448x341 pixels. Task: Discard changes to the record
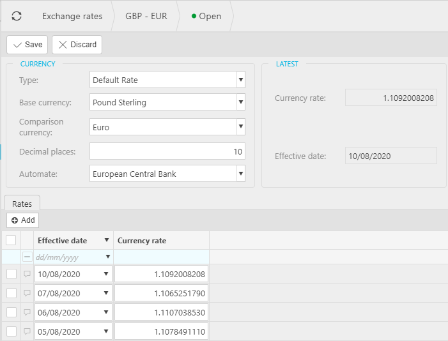click(77, 45)
